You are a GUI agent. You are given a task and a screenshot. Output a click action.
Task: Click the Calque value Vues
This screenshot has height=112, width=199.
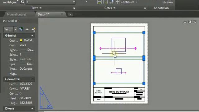click(x=23, y=45)
